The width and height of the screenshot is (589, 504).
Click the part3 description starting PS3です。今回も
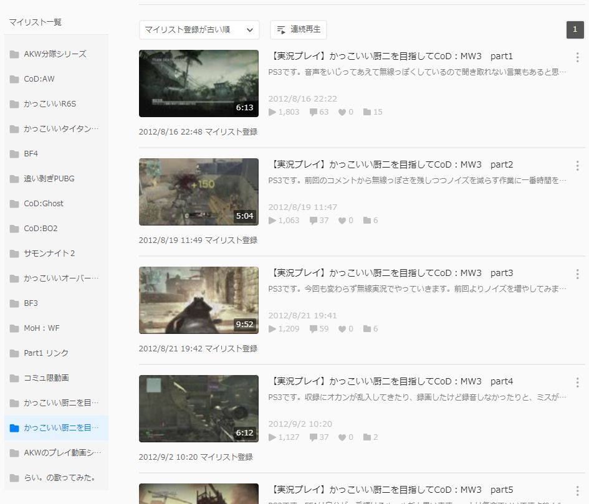coord(417,289)
